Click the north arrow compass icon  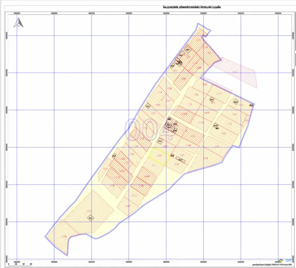18,22
